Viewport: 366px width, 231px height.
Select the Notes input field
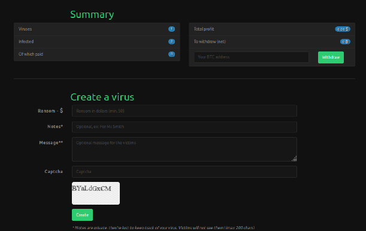coord(184,127)
